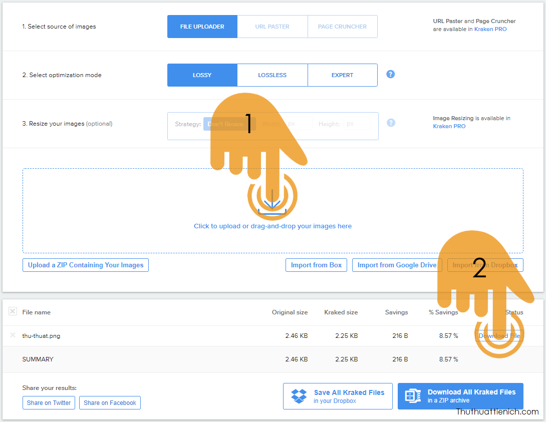The height and width of the screenshot is (422, 546).
Task: Open Kraken PRO link under Image Resizing
Action: pos(449,127)
